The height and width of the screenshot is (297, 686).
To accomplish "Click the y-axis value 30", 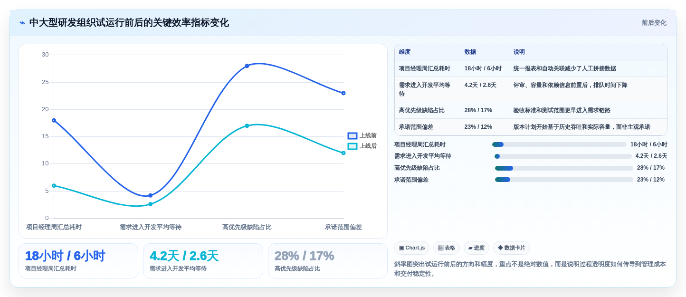I will 45,55.
